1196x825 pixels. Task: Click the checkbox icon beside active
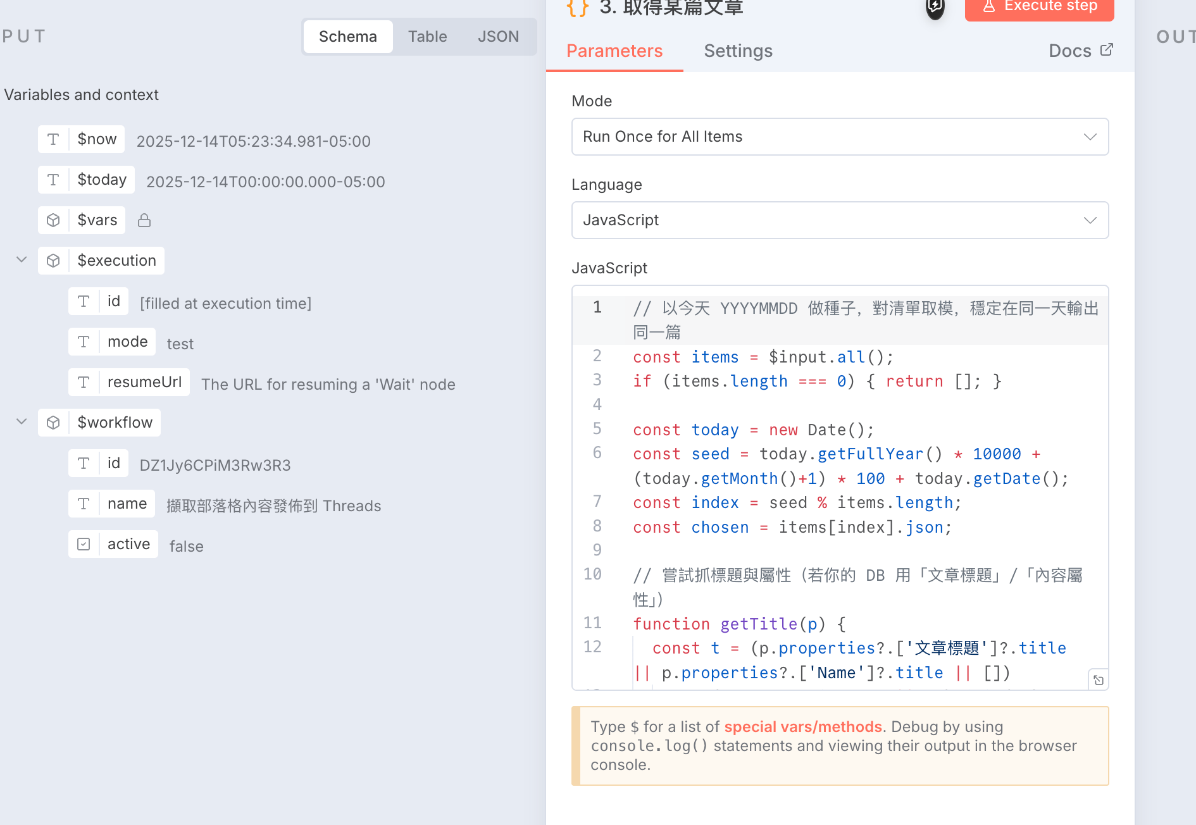(x=84, y=544)
